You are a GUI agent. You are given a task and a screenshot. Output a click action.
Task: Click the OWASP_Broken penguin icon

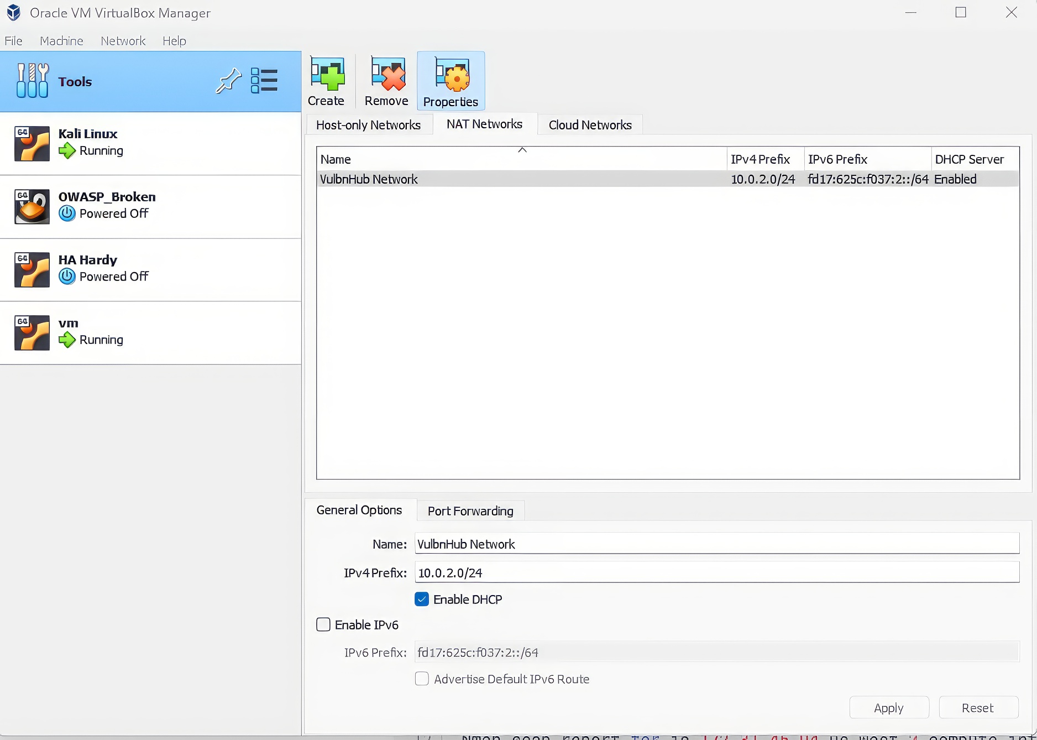pyautogui.click(x=32, y=207)
